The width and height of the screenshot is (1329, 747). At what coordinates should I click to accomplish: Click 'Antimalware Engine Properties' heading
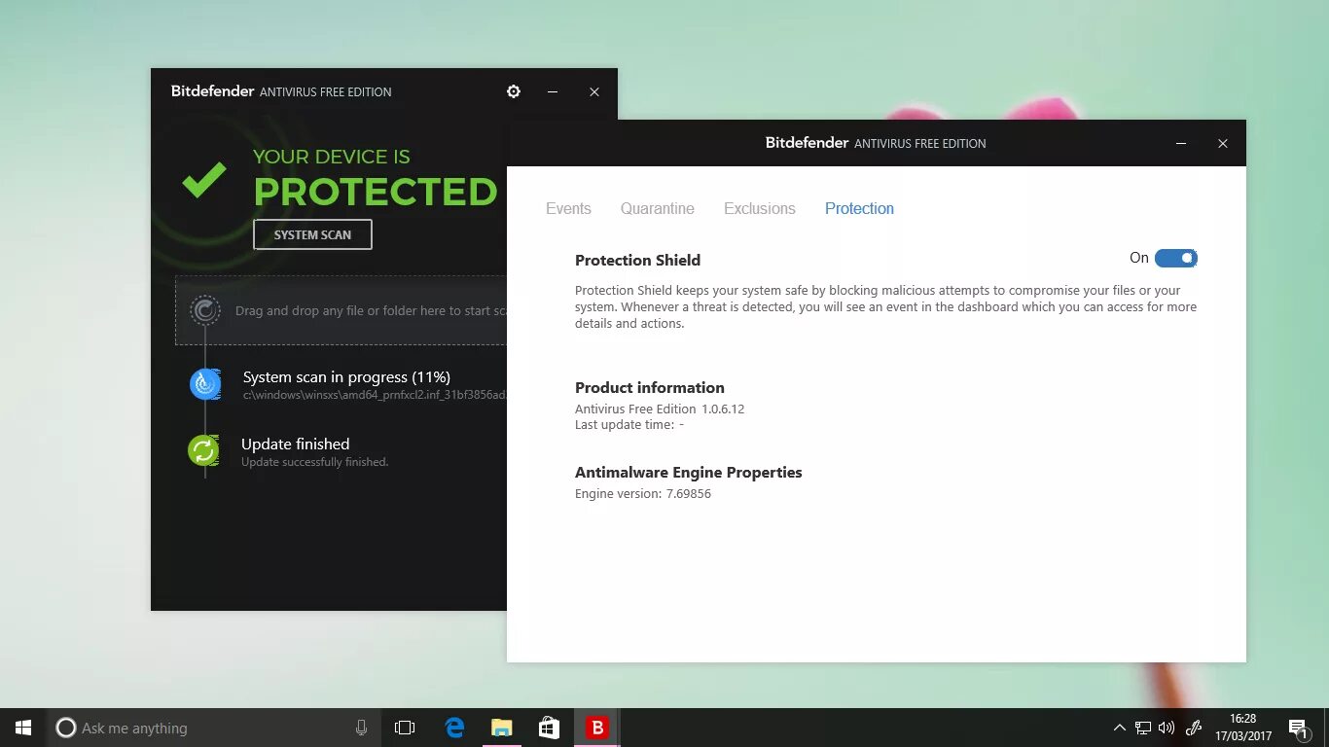click(689, 472)
